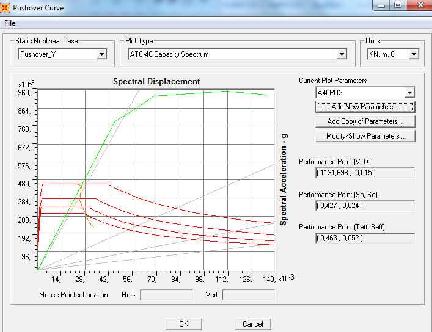Screen dimensions: 432x332
Task: Click the Pushover Curve title bar app icon
Action: coord(5,7)
